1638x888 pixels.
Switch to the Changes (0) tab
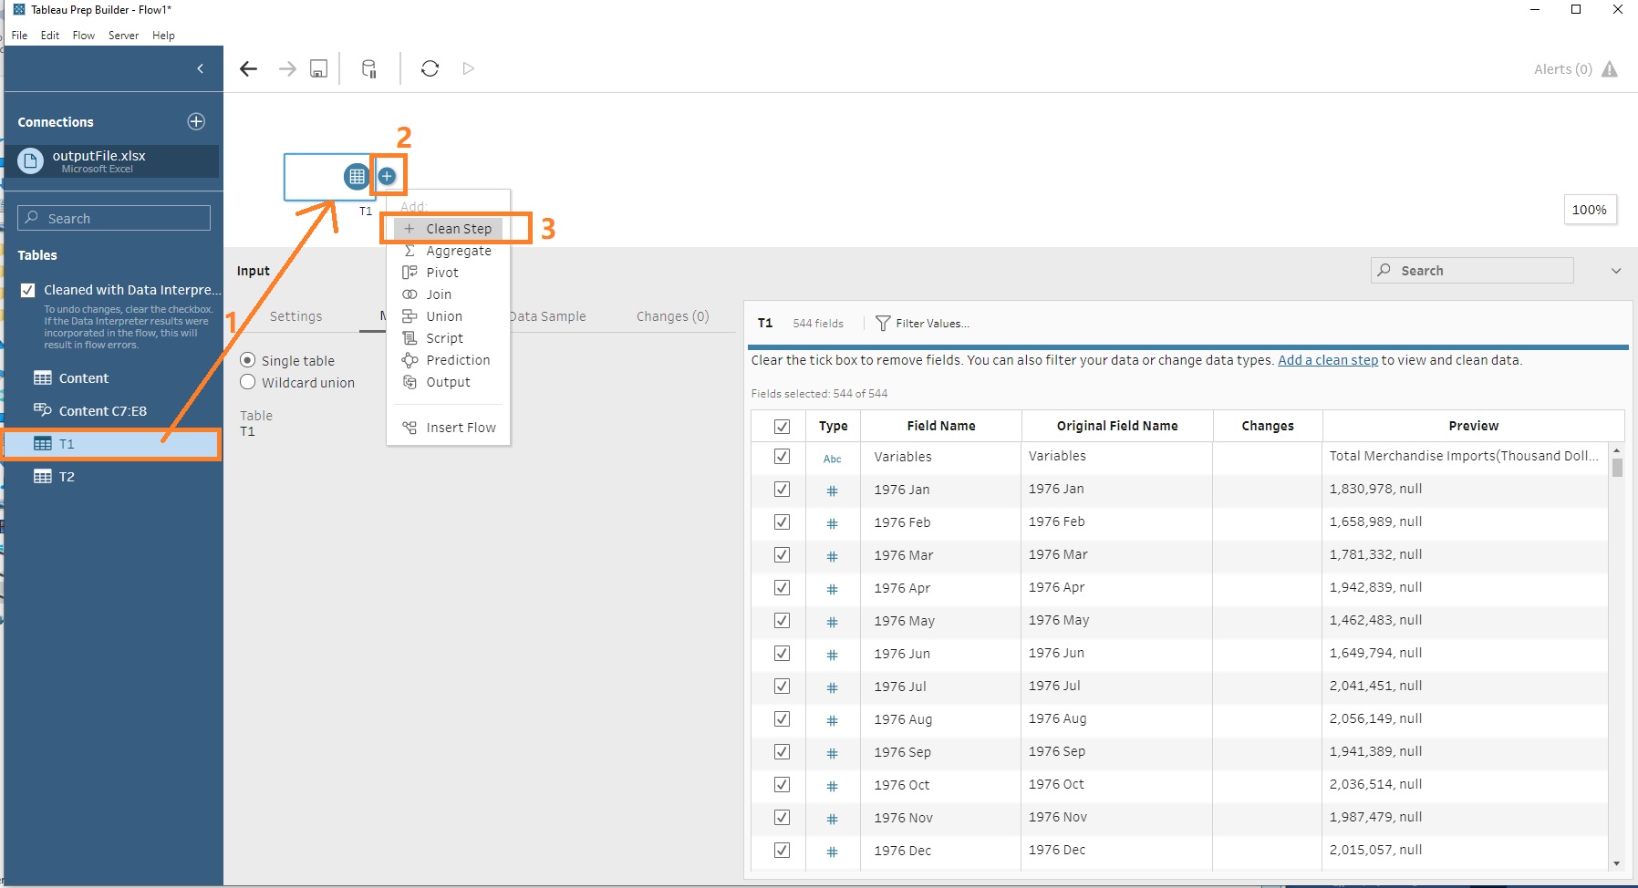672,316
